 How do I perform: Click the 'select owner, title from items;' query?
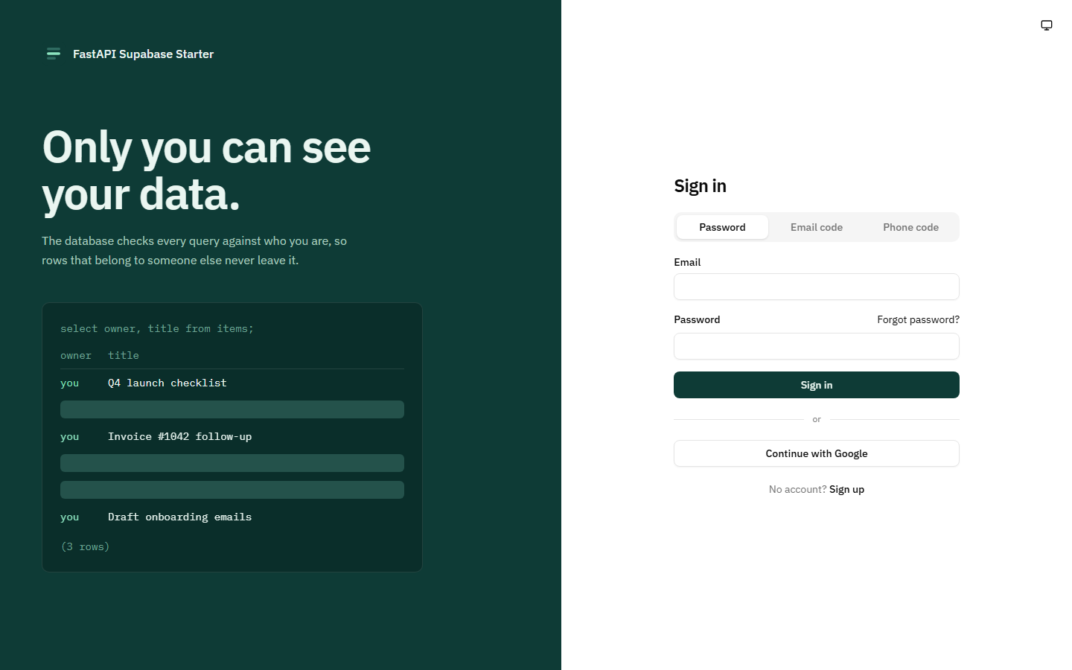coord(157,328)
